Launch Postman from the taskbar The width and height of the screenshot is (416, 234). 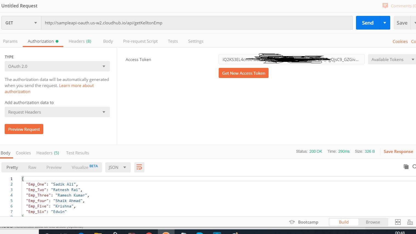166,233
